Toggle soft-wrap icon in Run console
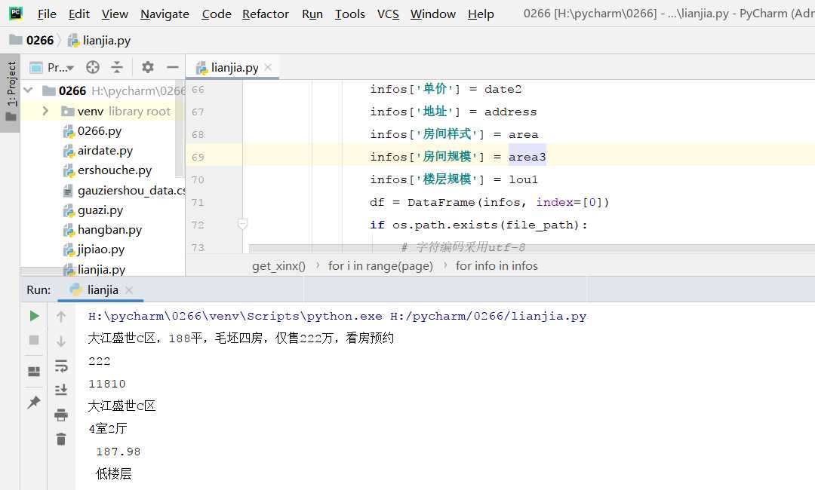The width and height of the screenshot is (815, 490). pyautogui.click(x=61, y=366)
